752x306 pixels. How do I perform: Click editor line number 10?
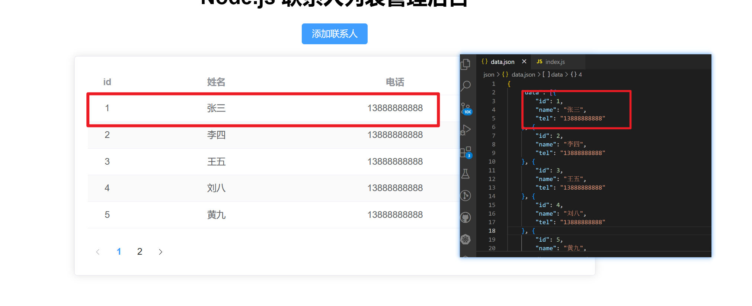click(492, 162)
